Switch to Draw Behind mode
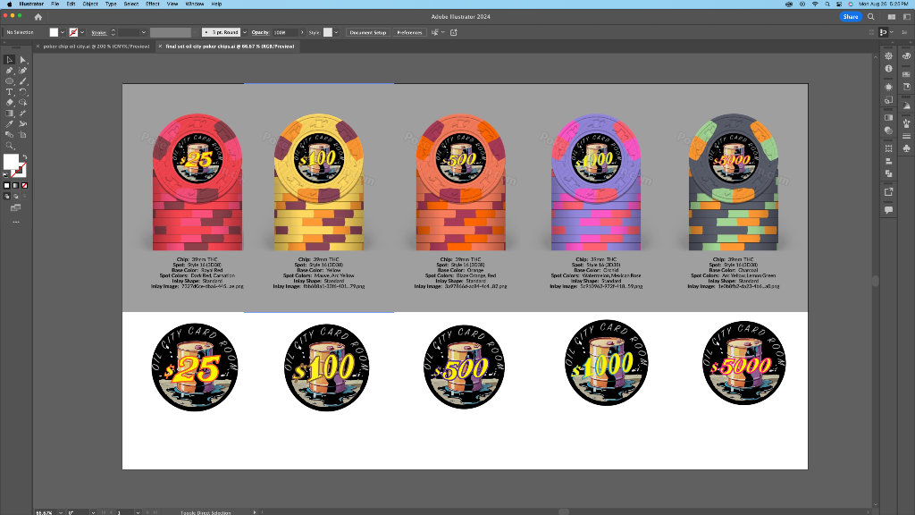 click(x=15, y=195)
